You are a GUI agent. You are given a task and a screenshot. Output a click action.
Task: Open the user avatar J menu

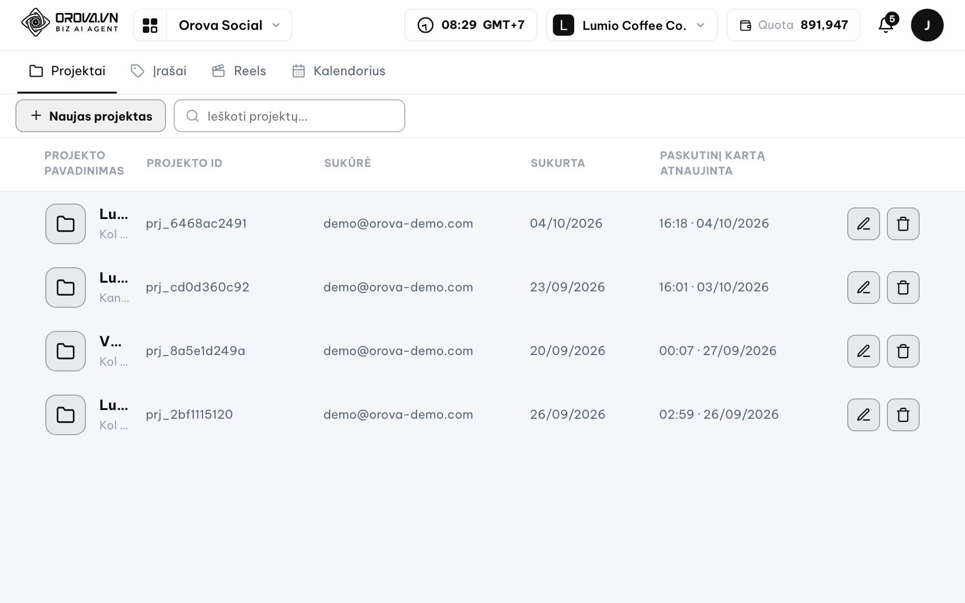click(x=927, y=25)
